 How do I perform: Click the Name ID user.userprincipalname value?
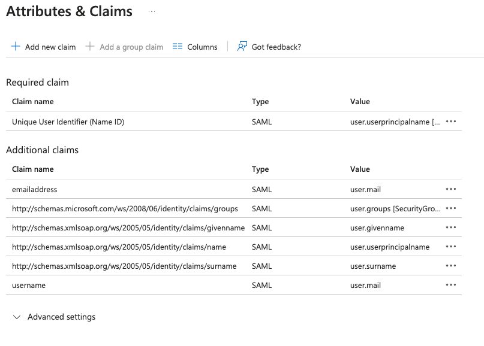pos(395,122)
